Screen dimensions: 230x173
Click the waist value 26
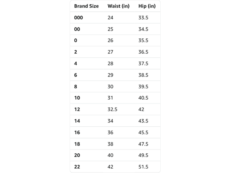coord(110,40)
